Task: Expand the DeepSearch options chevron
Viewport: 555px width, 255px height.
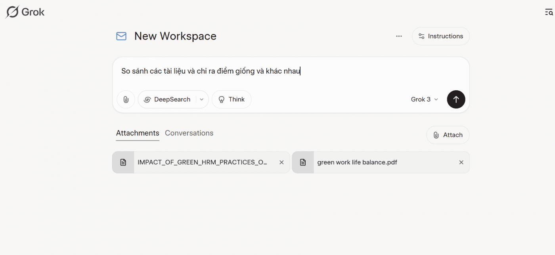Action: pyautogui.click(x=201, y=99)
